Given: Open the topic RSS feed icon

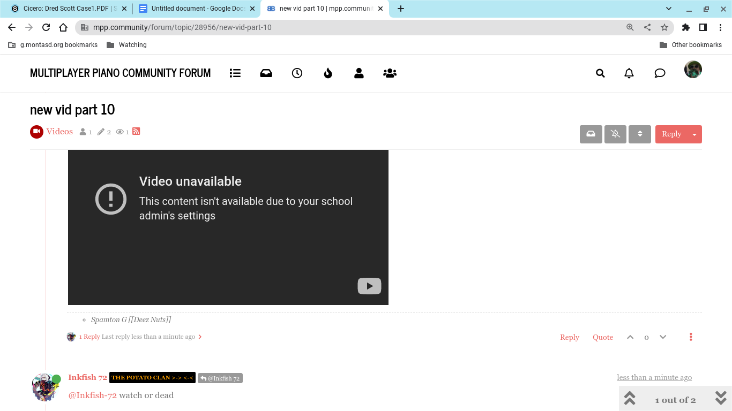Looking at the screenshot, I should 136,131.
